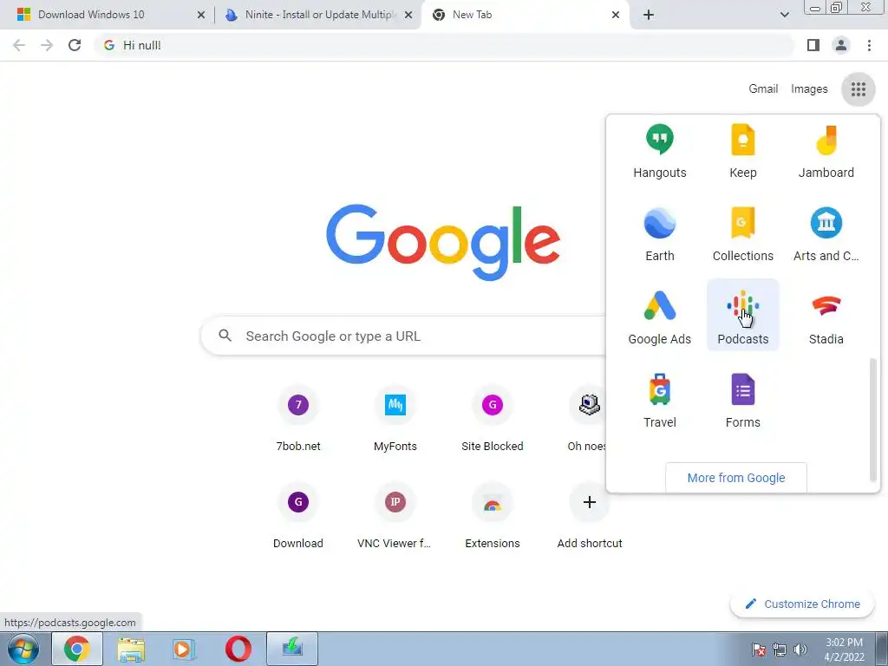
Task: Click the address bar showing Hi null!
Action: coord(445,45)
